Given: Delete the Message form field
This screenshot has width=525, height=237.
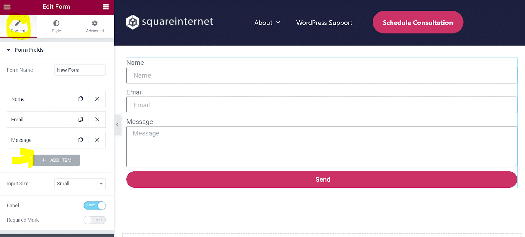Looking at the screenshot, I should (x=97, y=140).
